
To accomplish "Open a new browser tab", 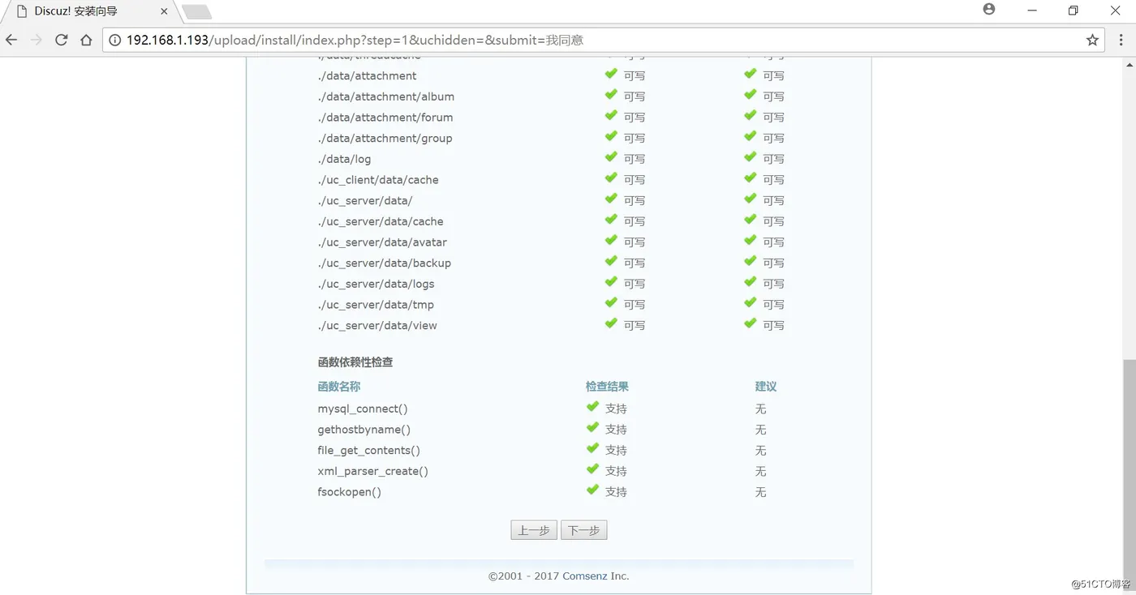I will click(x=196, y=11).
